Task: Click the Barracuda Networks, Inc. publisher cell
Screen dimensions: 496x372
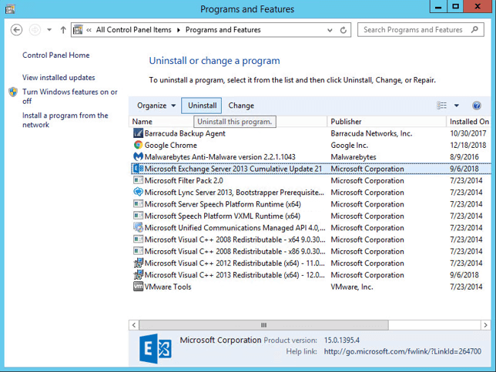Action: (371, 133)
